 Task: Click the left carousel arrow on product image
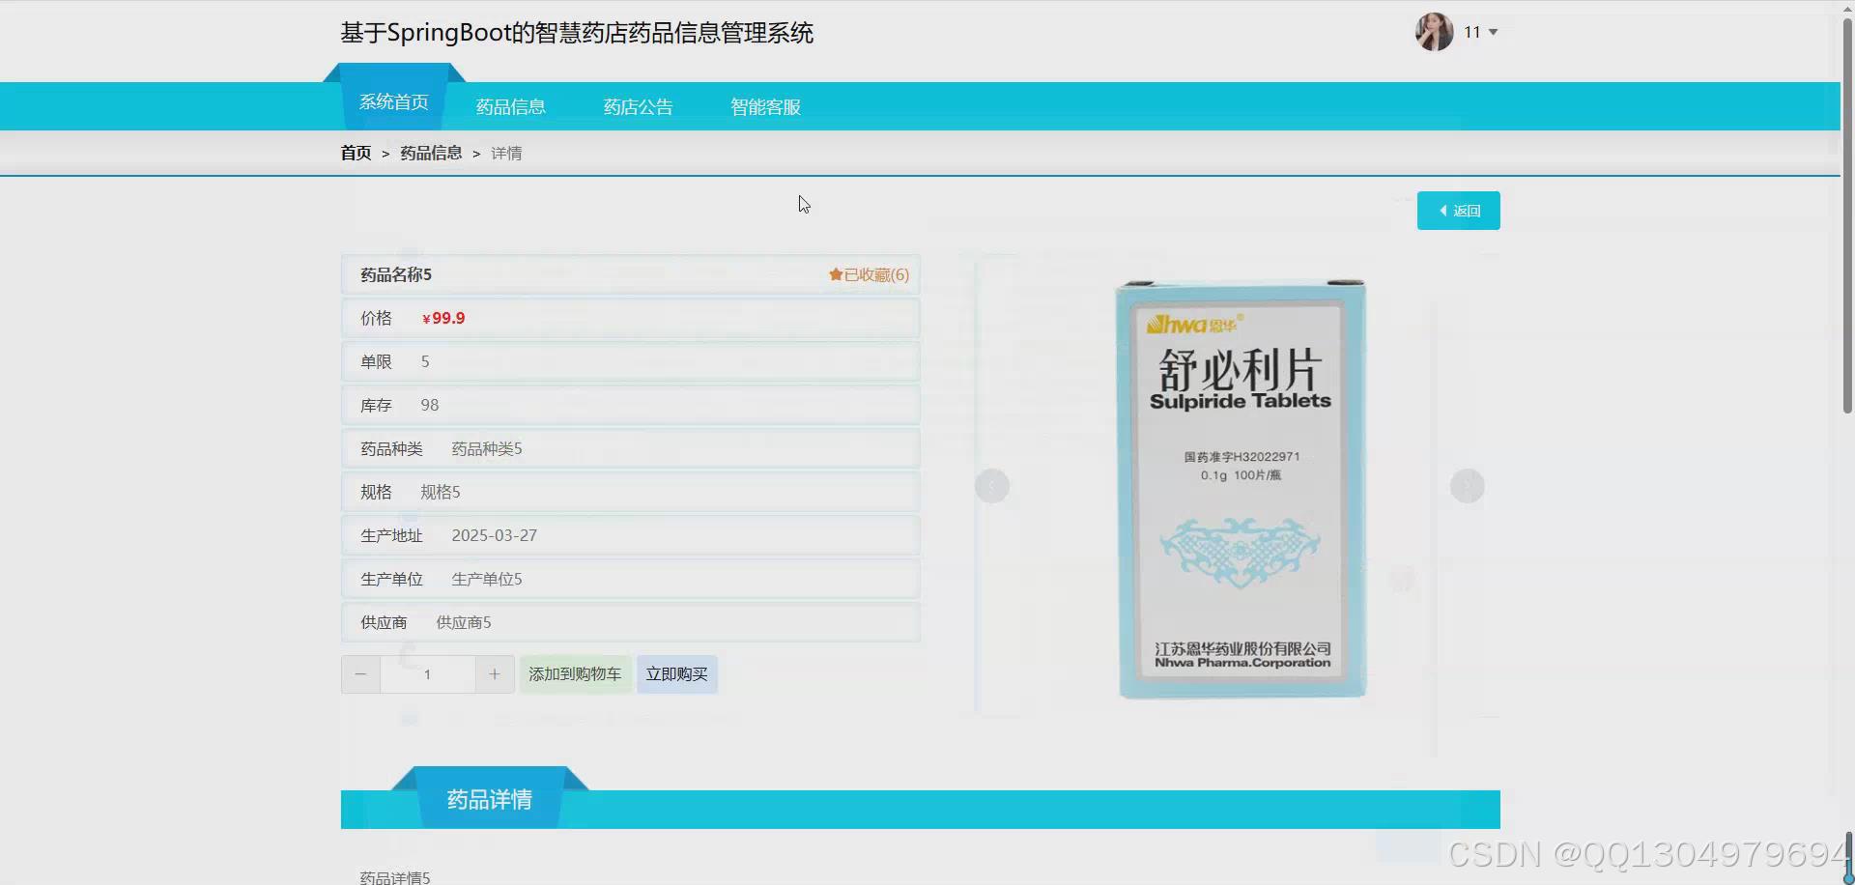(x=992, y=486)
